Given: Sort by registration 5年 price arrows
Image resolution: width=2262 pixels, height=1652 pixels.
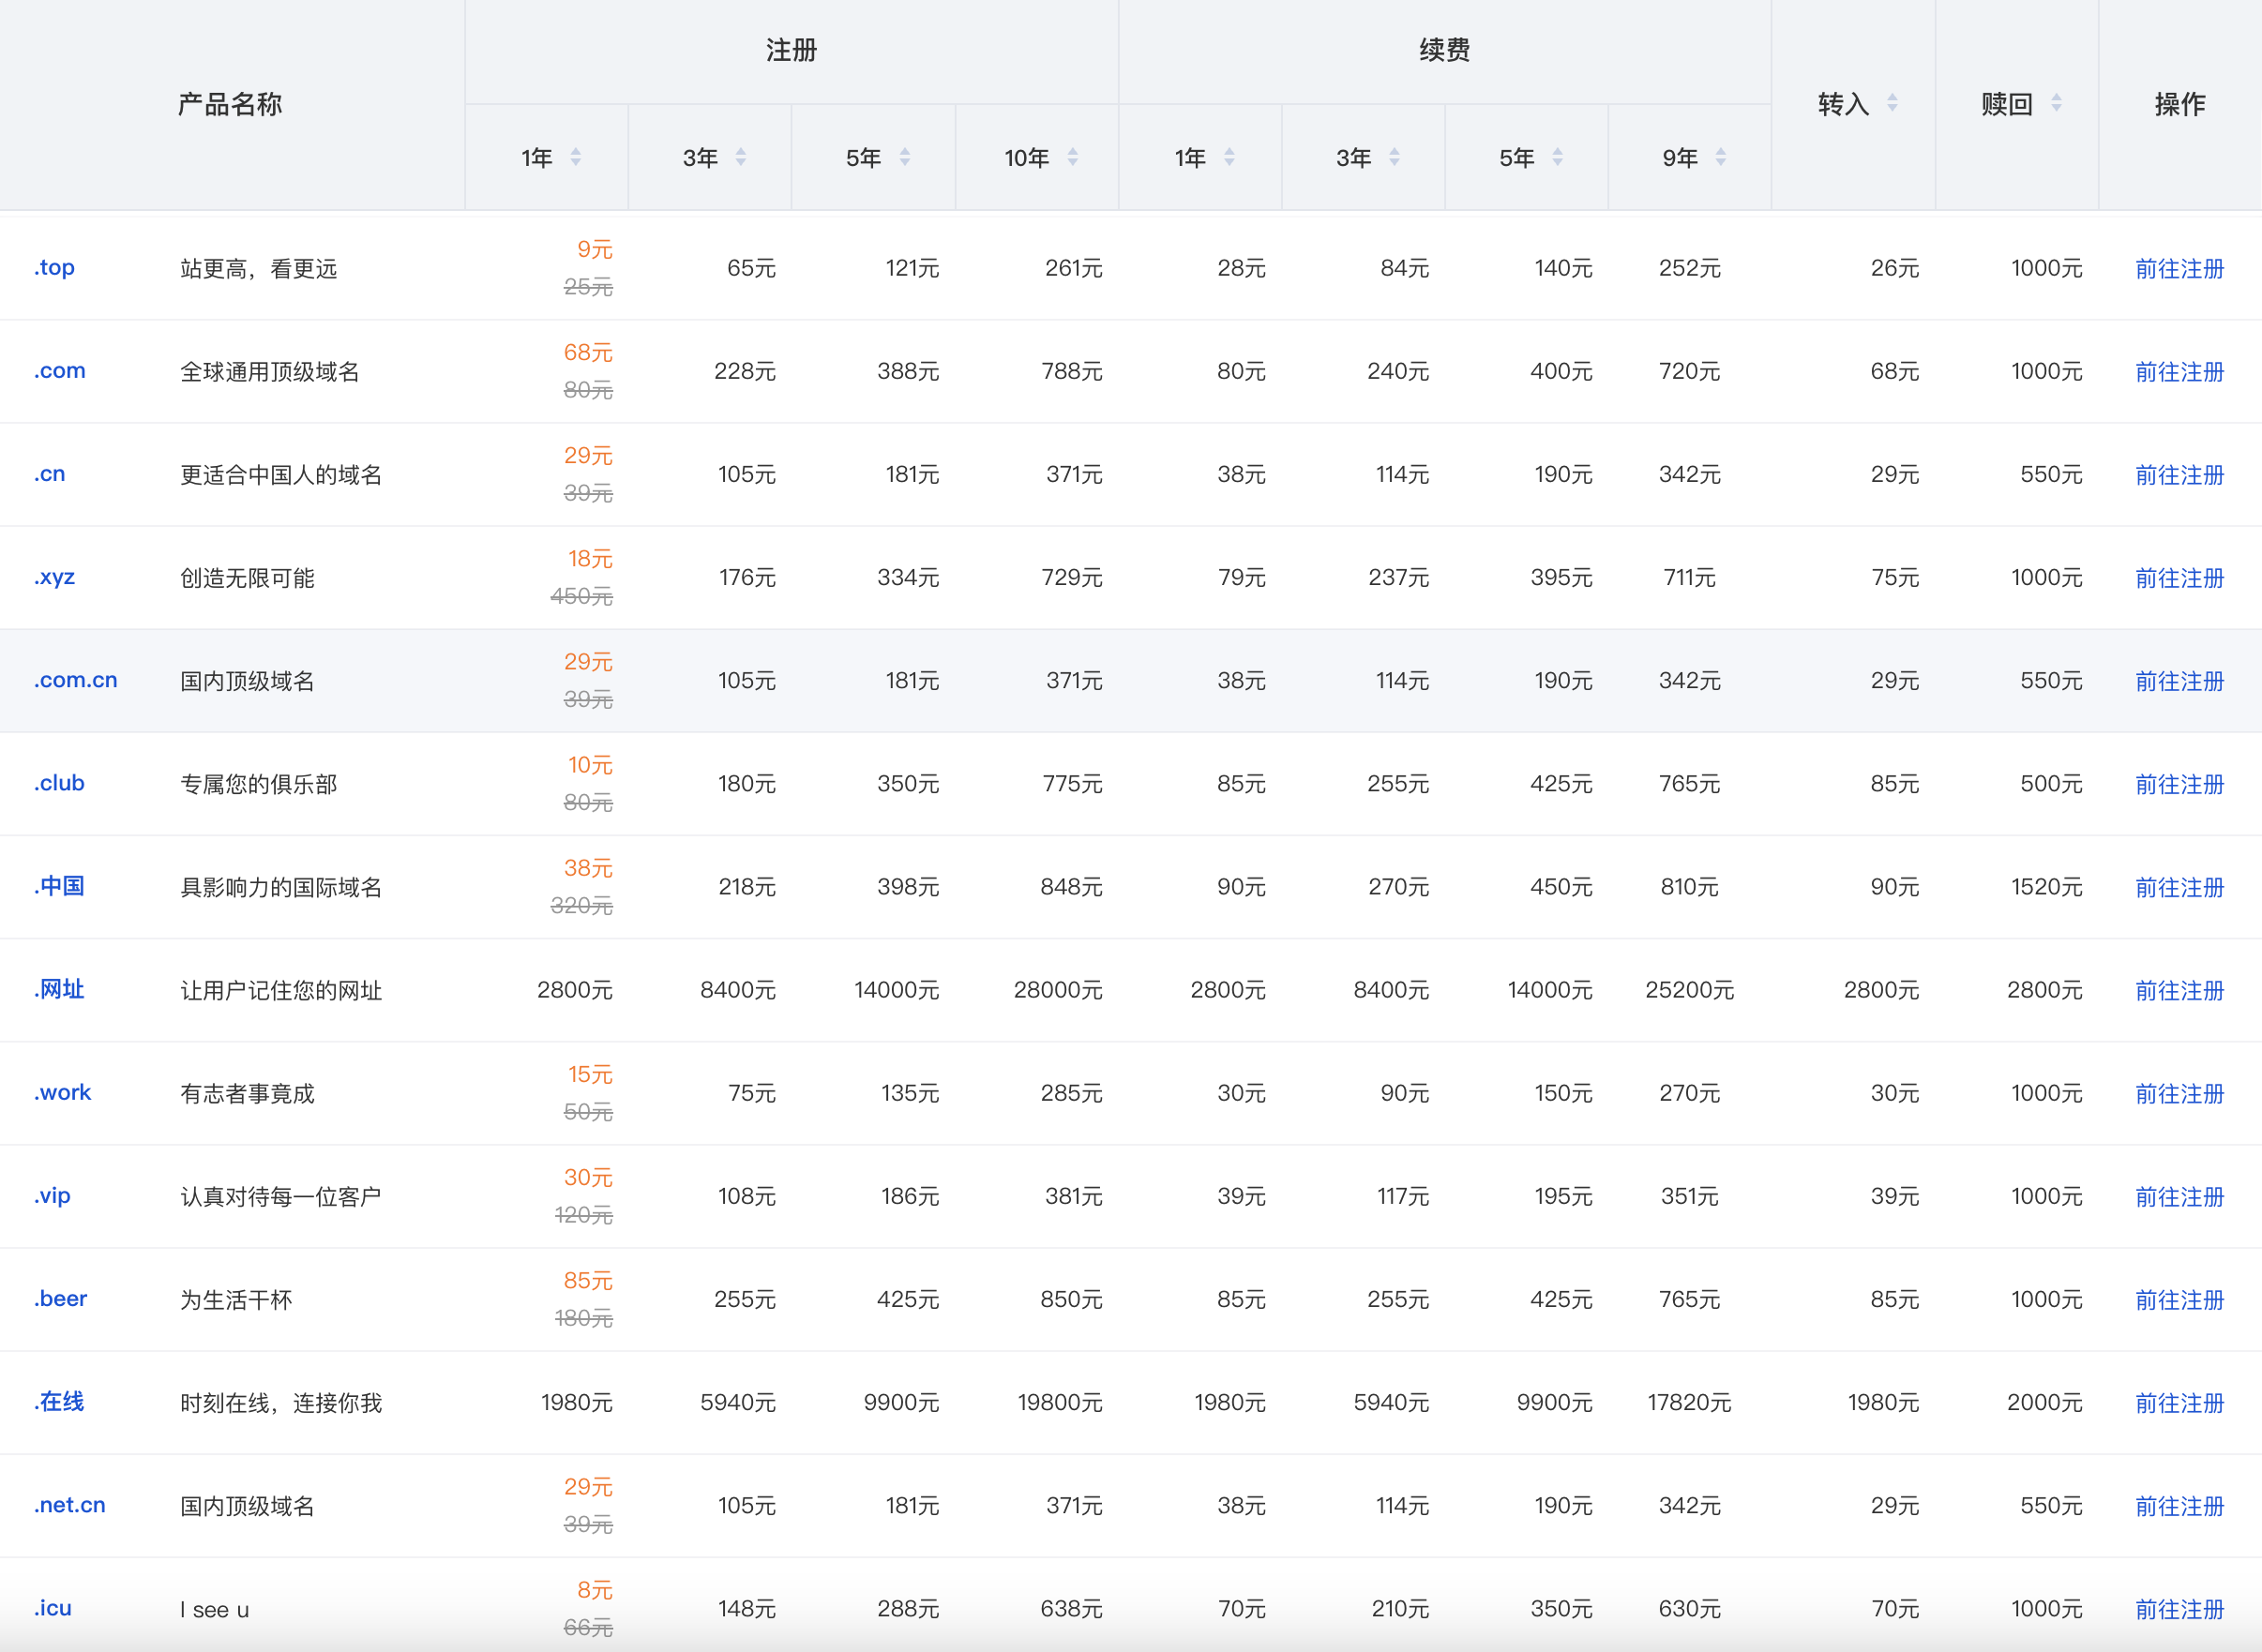Looking at the screenshot, I should (x=905, y=157).
